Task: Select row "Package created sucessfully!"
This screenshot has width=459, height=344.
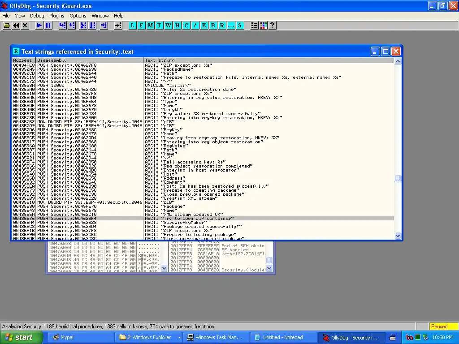Action: (203, 227)
